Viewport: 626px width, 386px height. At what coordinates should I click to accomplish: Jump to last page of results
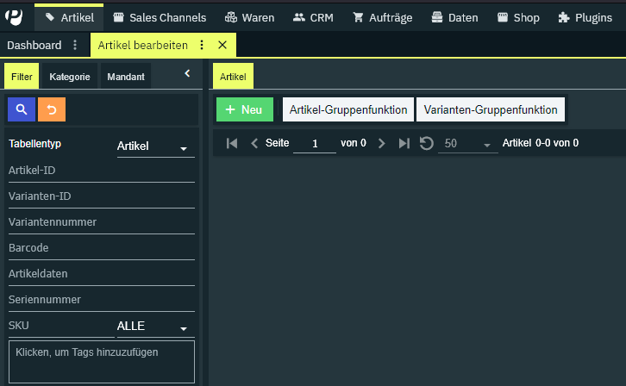tap(404, 143)
